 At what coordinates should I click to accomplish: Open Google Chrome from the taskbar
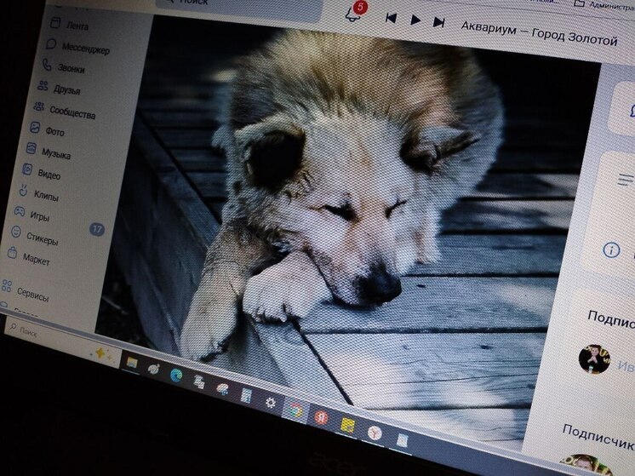pos(295,412)
